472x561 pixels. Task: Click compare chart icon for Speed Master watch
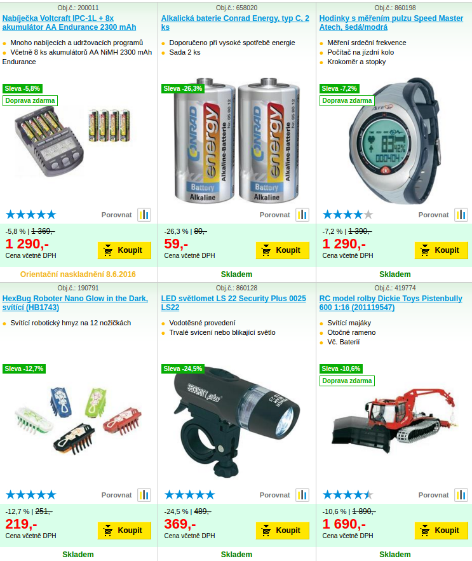pyautogui.click(x=461, y=215)
